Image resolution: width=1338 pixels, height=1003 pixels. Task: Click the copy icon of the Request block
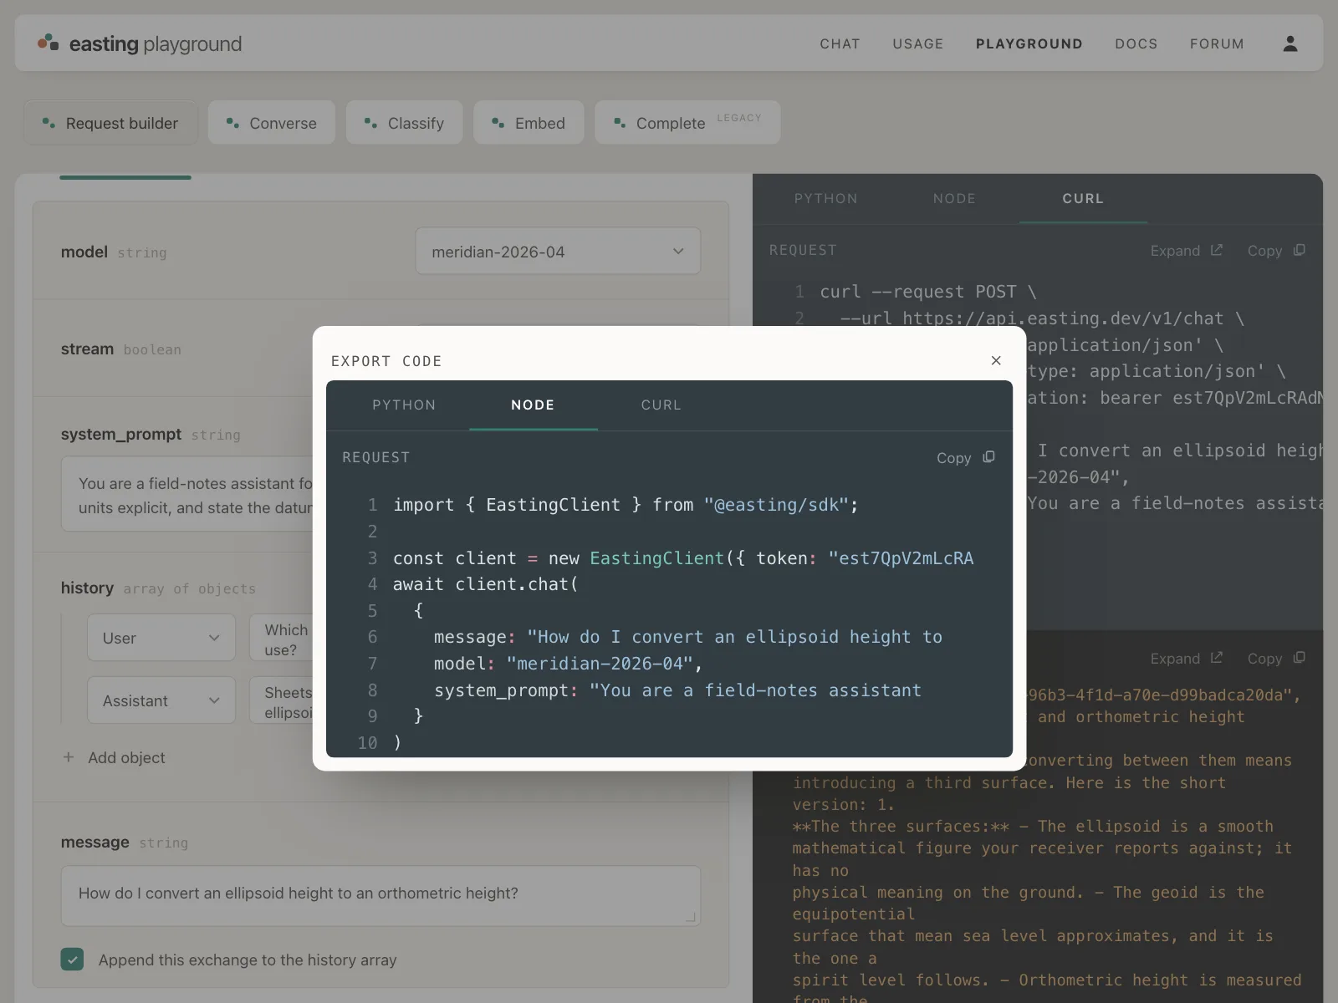1299,250
